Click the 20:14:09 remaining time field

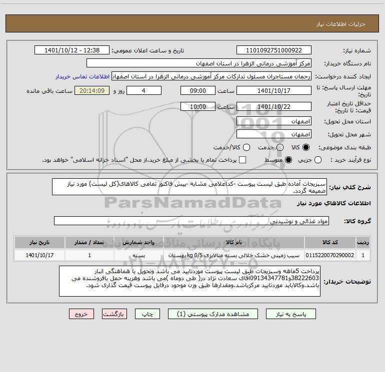(x=92, y=91)
